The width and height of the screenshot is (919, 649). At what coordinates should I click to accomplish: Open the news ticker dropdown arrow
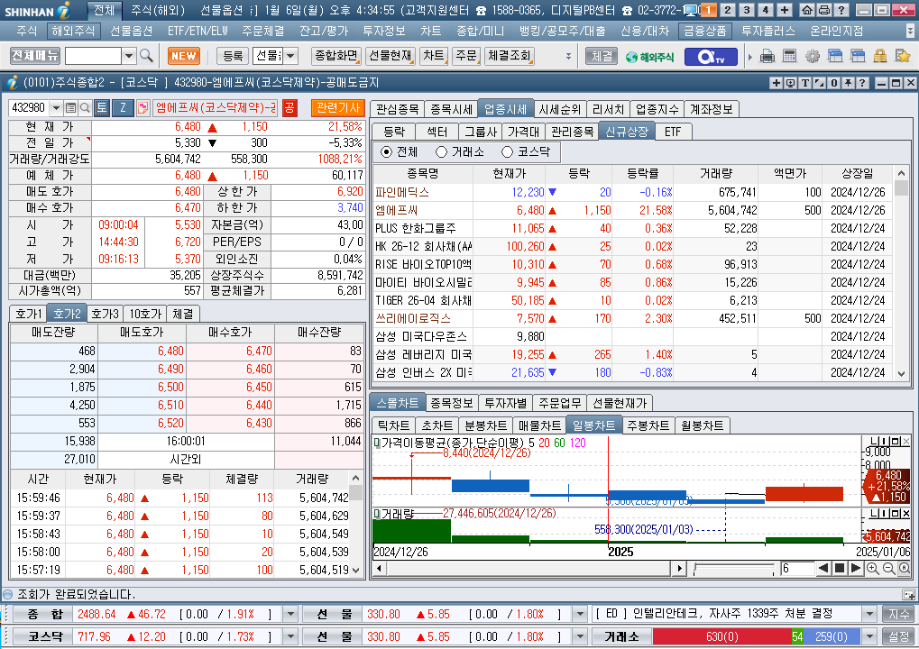pyautogui.click(x=870, y=614)
